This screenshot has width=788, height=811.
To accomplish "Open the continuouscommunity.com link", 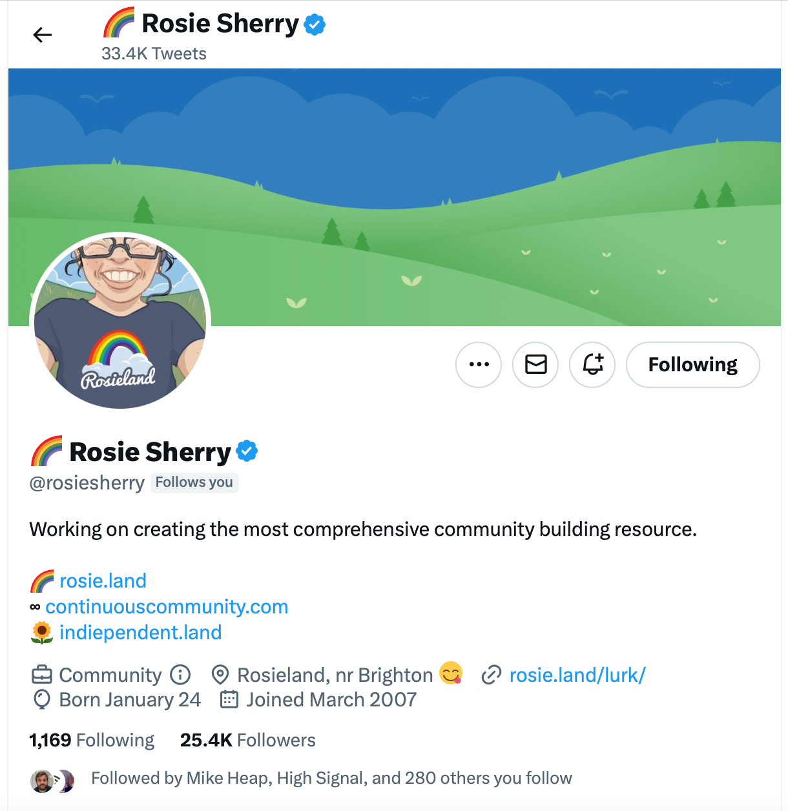I will point(167,606).
